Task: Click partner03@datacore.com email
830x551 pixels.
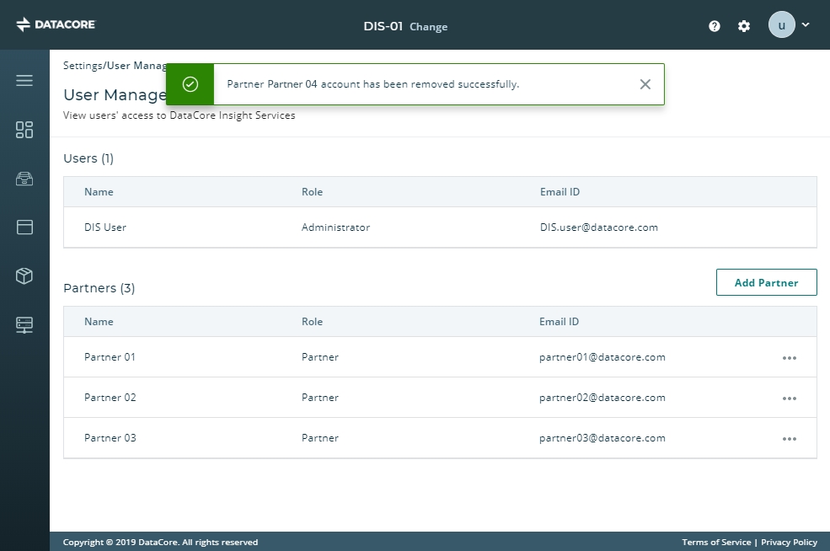Action: pyautogui.click(x=602, y=438)
